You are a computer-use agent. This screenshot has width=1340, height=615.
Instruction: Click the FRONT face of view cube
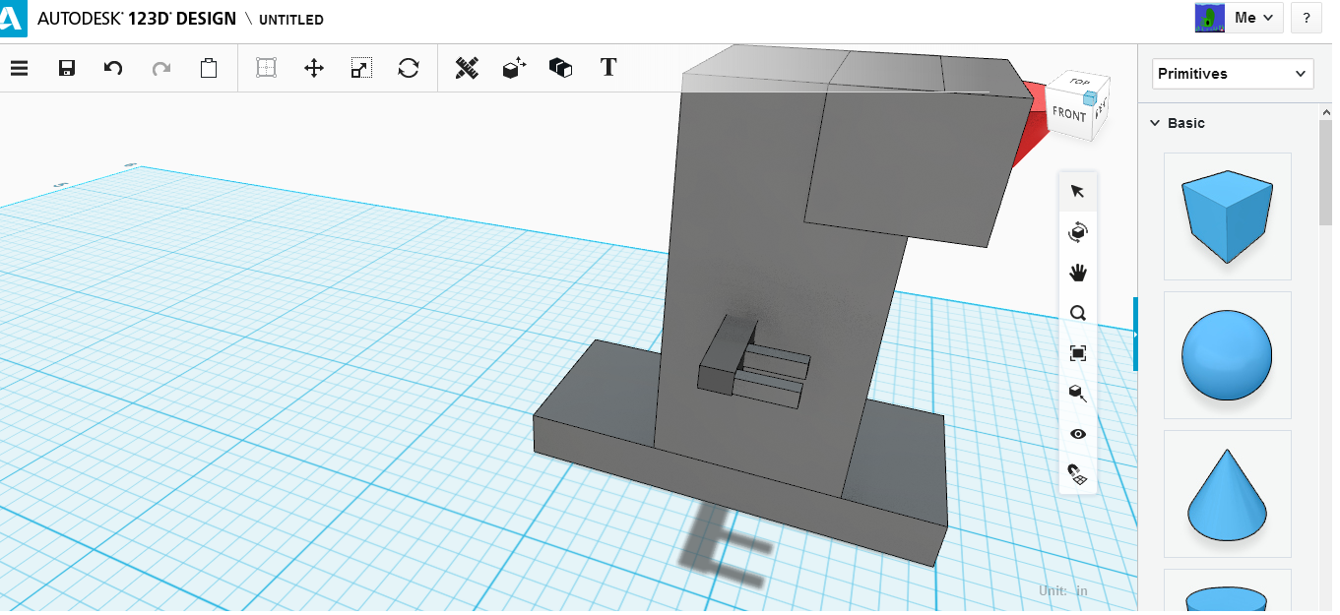[1068, 114]
